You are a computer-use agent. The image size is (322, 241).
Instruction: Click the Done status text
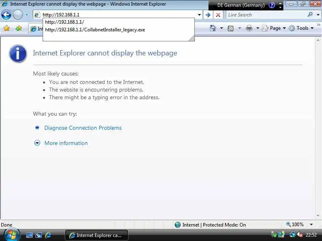6,225
